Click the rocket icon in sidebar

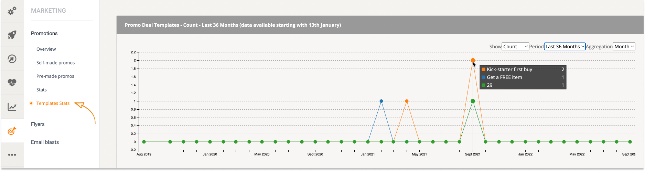click(12, 35)
